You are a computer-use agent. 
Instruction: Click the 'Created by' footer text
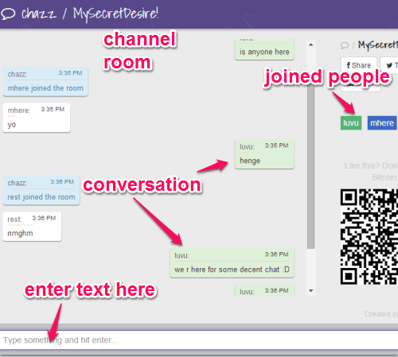coord(381,314)
